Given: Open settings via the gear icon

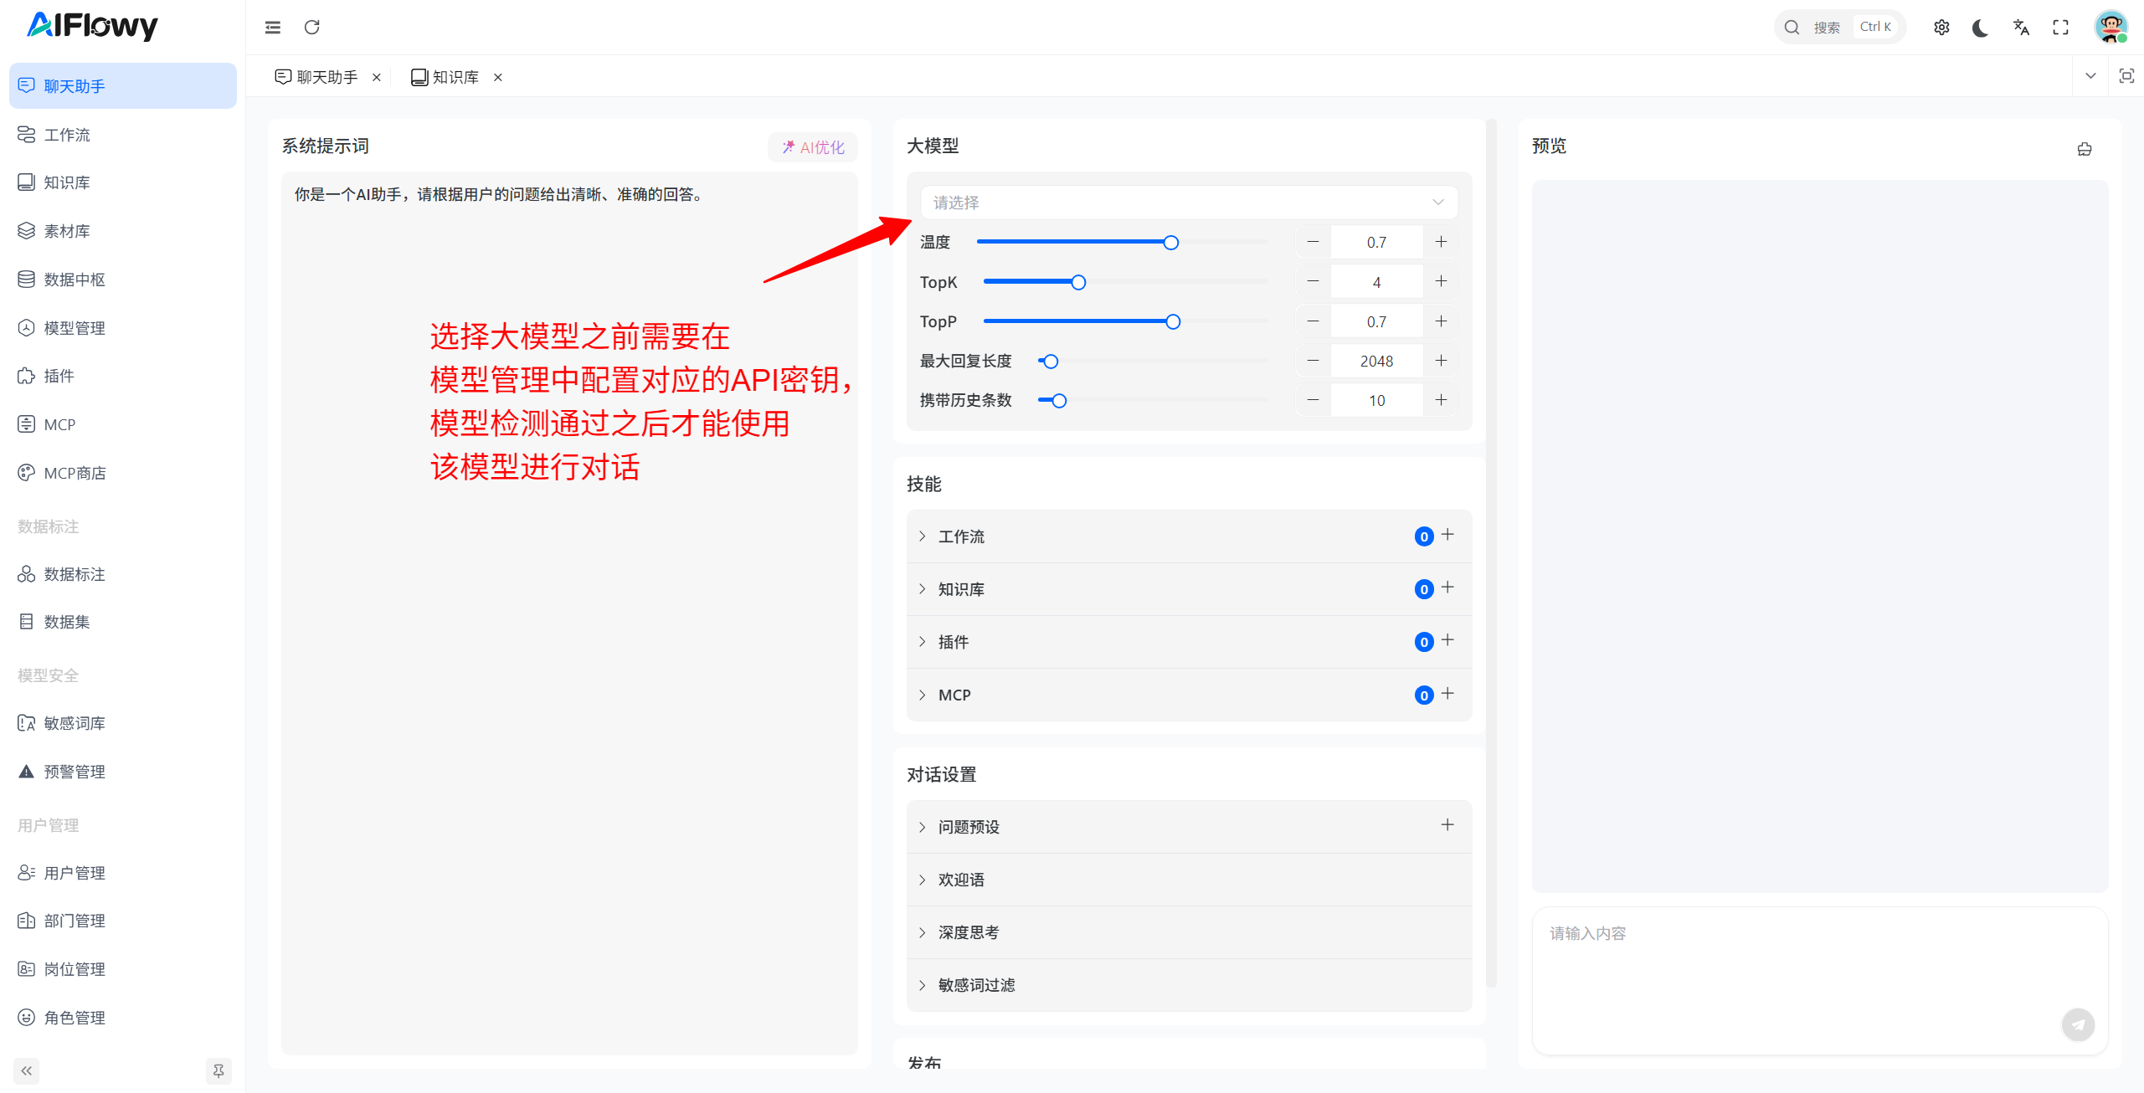Looking at the screenshot, I should click(1941, 28).
